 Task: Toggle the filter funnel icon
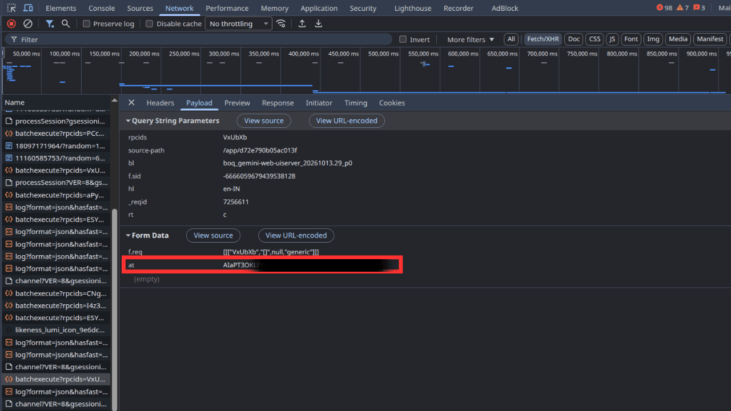50,23
